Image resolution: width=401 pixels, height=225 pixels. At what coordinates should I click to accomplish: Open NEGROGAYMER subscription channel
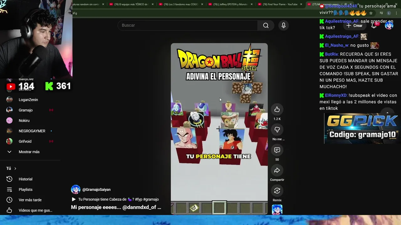[x=32, y=131]
